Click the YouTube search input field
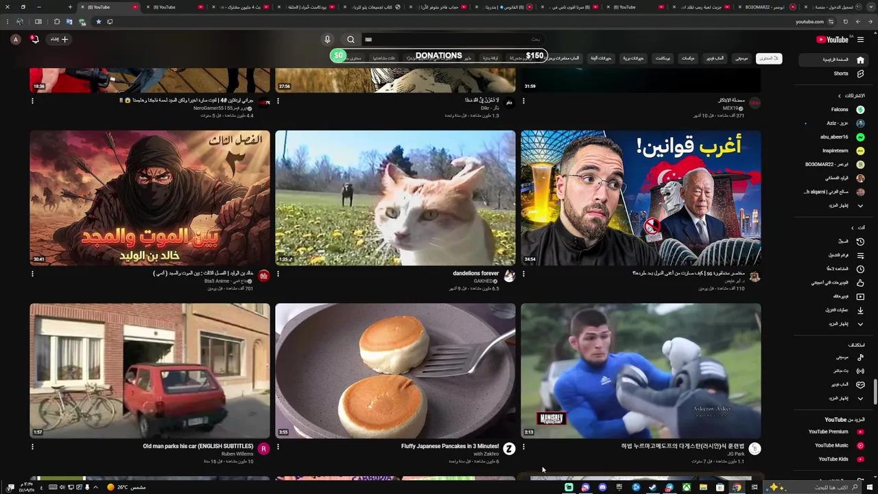 click(453, 39)
